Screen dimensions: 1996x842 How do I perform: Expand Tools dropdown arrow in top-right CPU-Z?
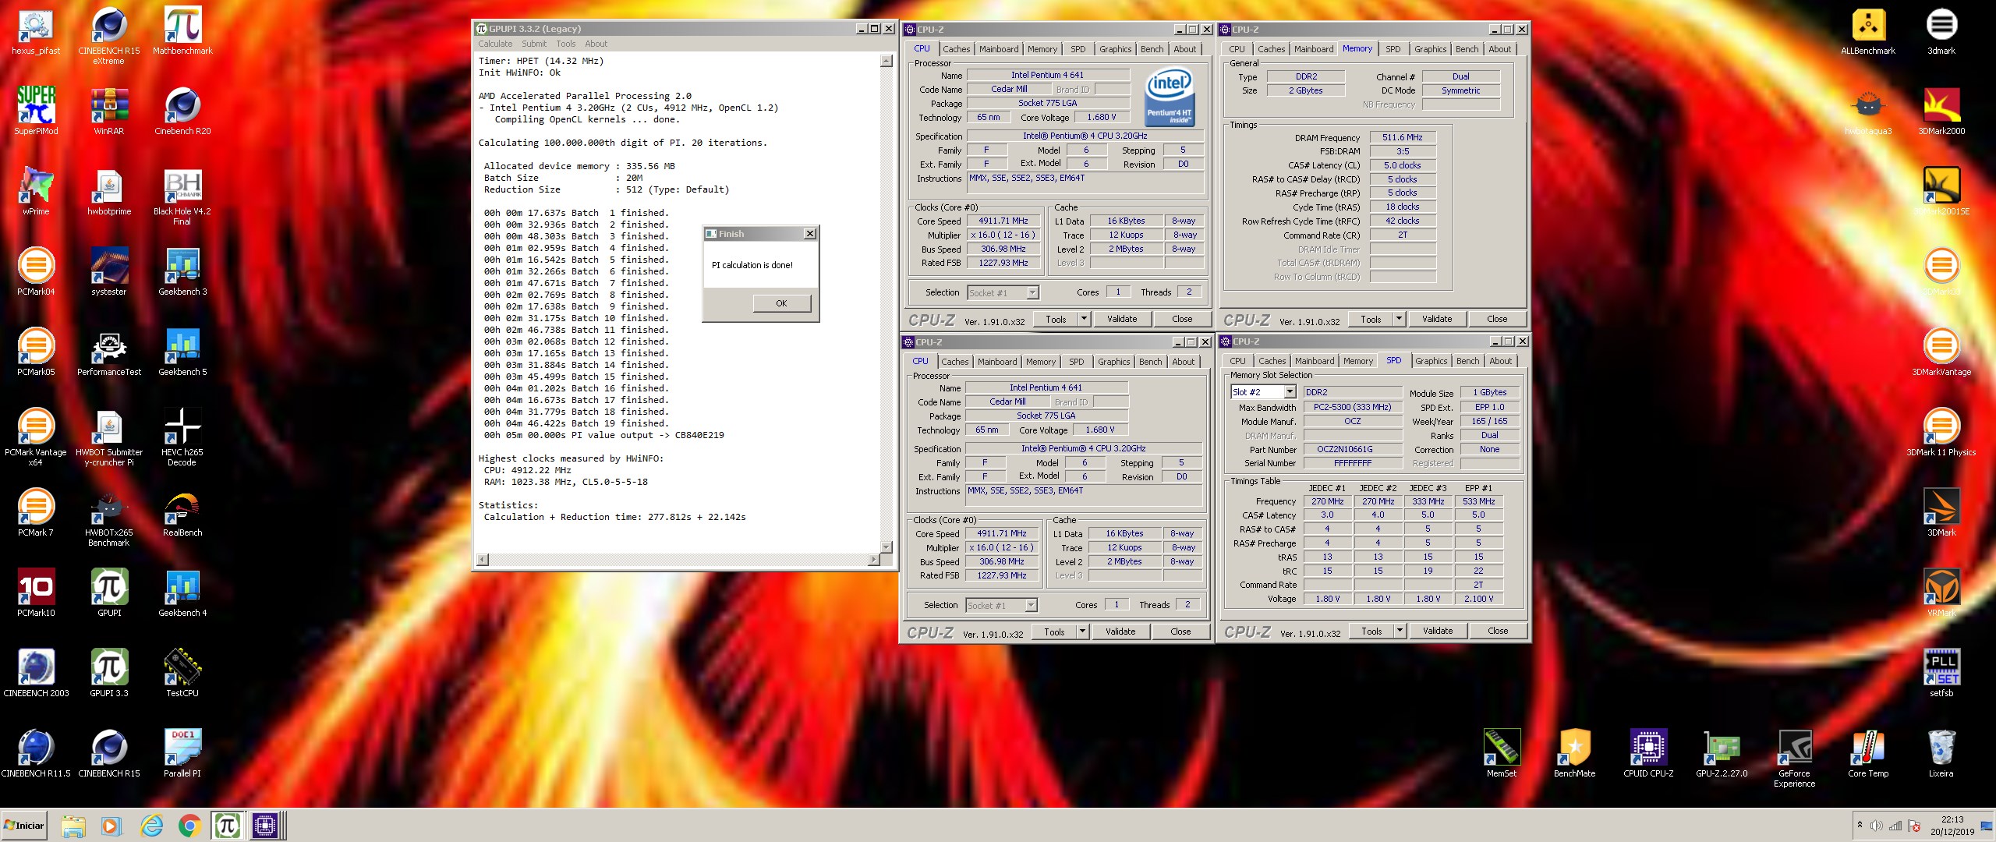1399,319
